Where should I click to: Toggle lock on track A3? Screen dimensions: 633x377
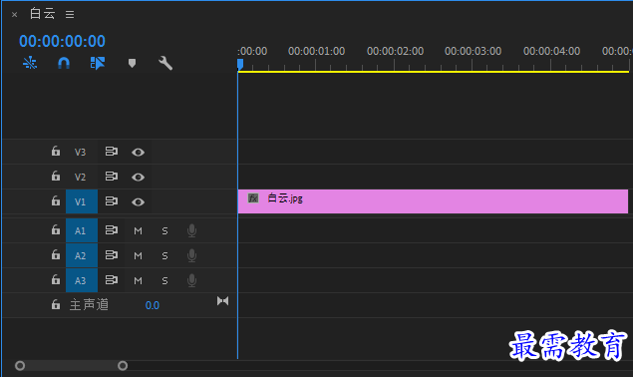[55, 279]
